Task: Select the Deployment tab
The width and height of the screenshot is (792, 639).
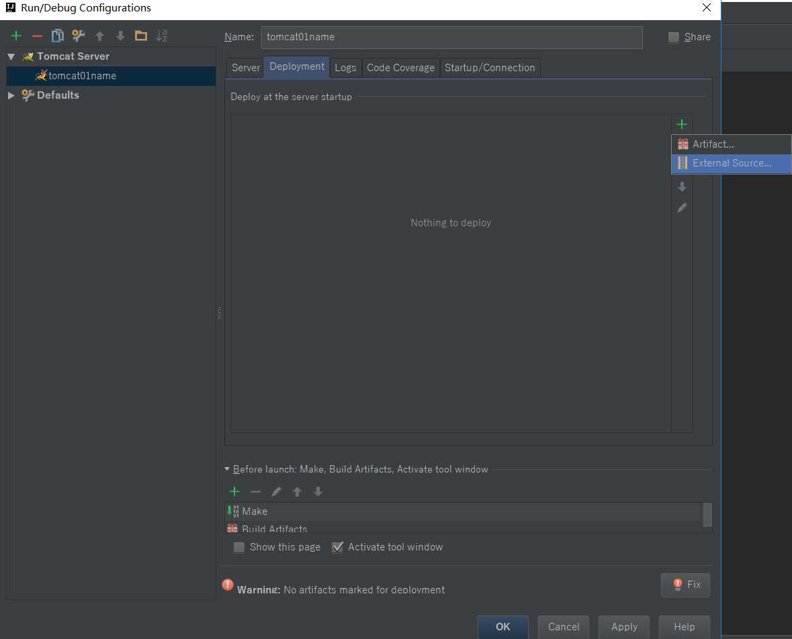Action: 297,66
